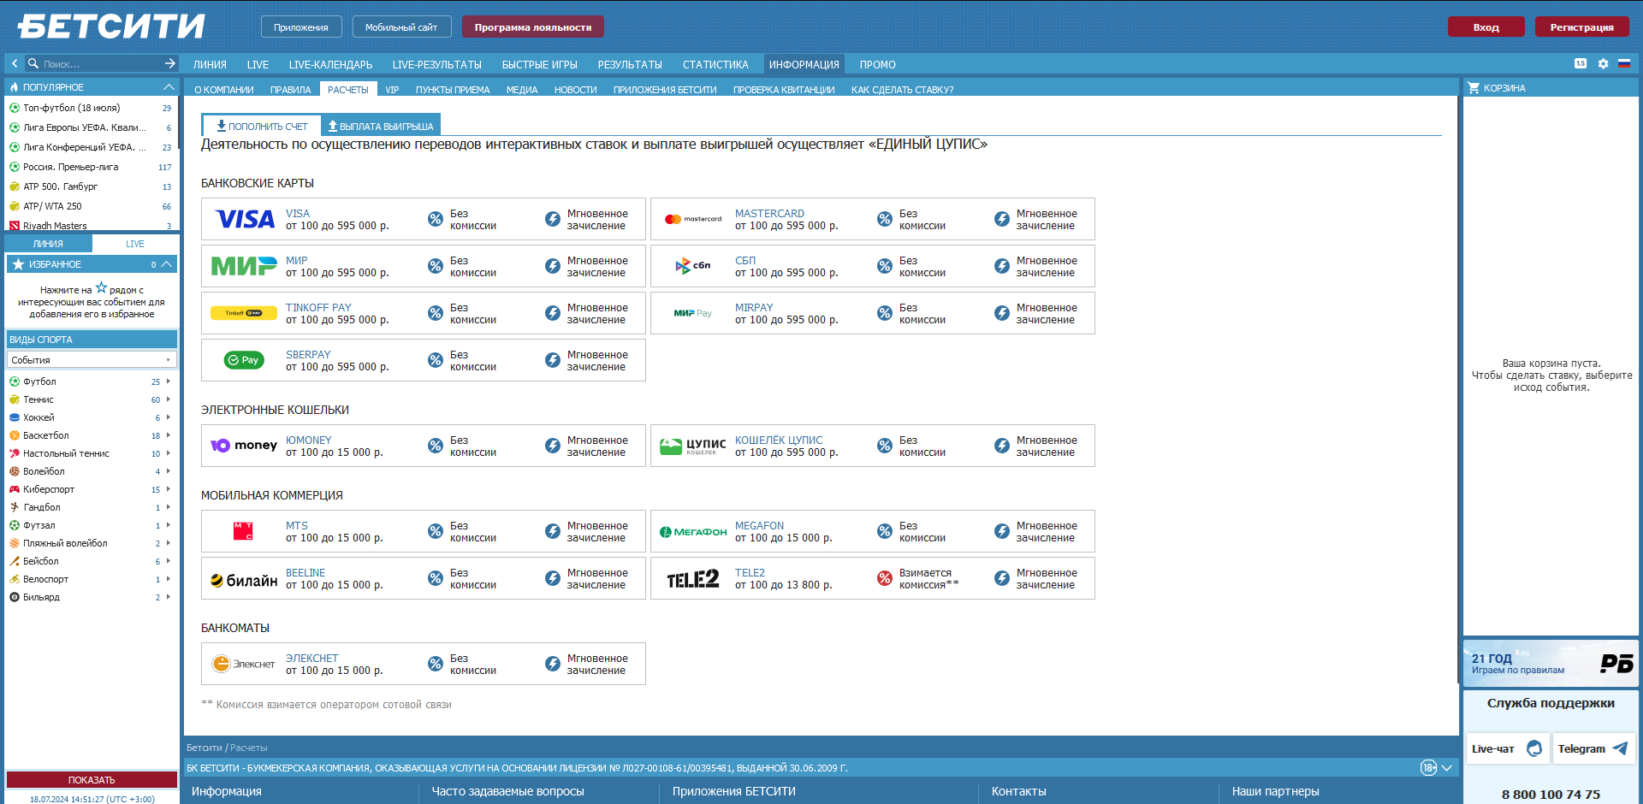
Task: Click the Riyadh Masters Dota icon
Action: pos(15,226)
